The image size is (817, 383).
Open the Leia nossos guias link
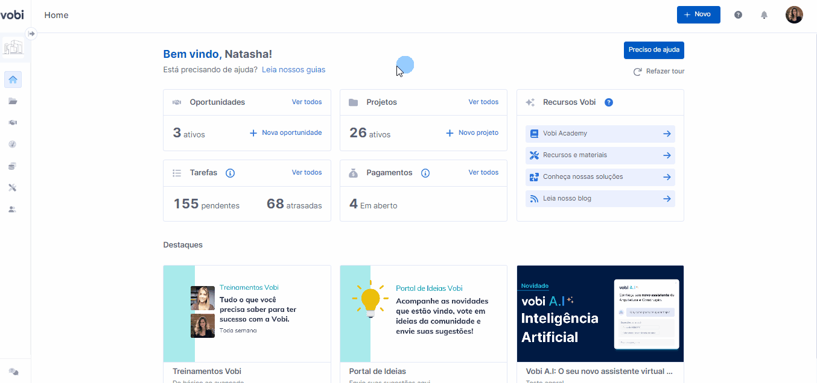[293, 70]
